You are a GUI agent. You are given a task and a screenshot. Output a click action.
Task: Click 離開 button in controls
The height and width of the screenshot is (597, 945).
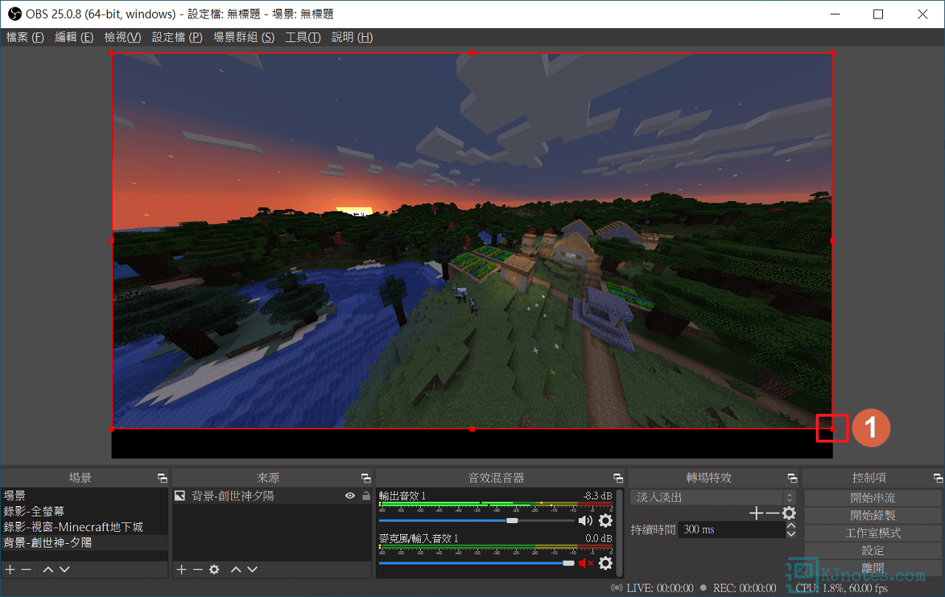(x=873, y=568)
